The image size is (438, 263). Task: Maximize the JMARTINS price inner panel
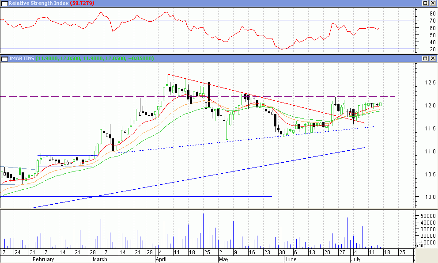[425, 58]
